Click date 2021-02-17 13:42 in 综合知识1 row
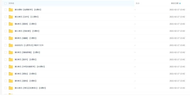The height and width of the screenshot is (96, 190). [177, 45]
